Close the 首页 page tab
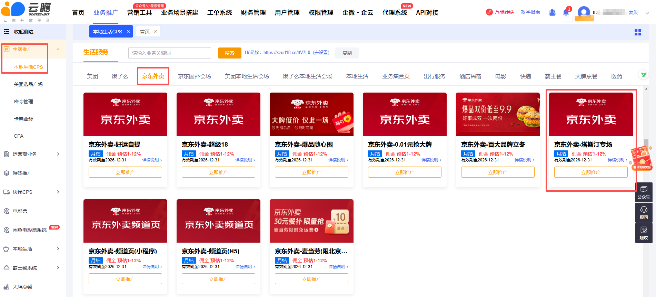Image resolution: width=656 pixels, height=297 pixels. coord(156,31)
